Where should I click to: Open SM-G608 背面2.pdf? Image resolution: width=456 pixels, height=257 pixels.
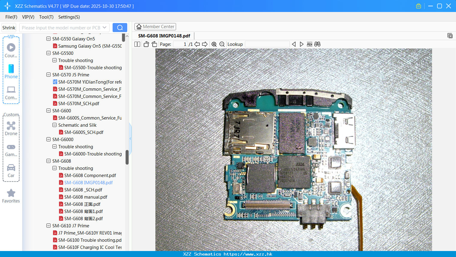(84, 219)
